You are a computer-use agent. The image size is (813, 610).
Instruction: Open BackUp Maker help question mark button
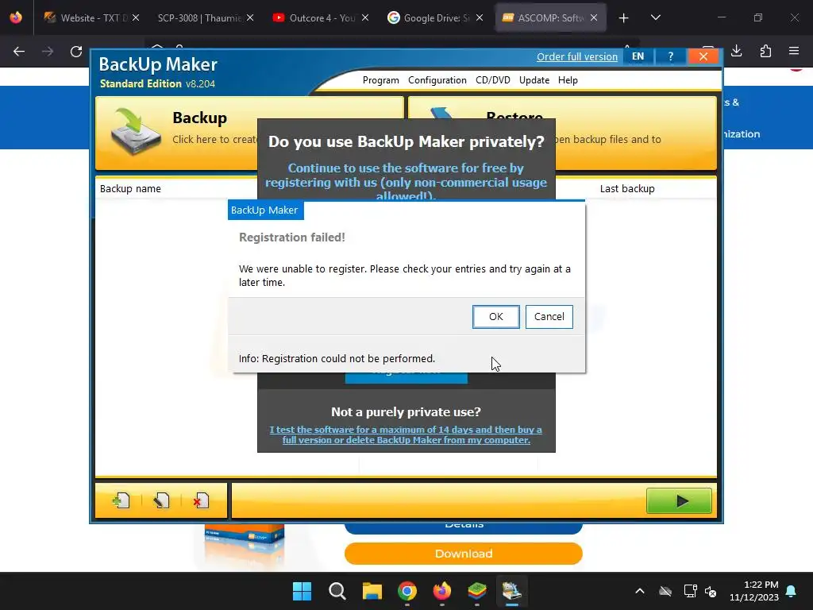pyautogui.click(x=670, y=56)
